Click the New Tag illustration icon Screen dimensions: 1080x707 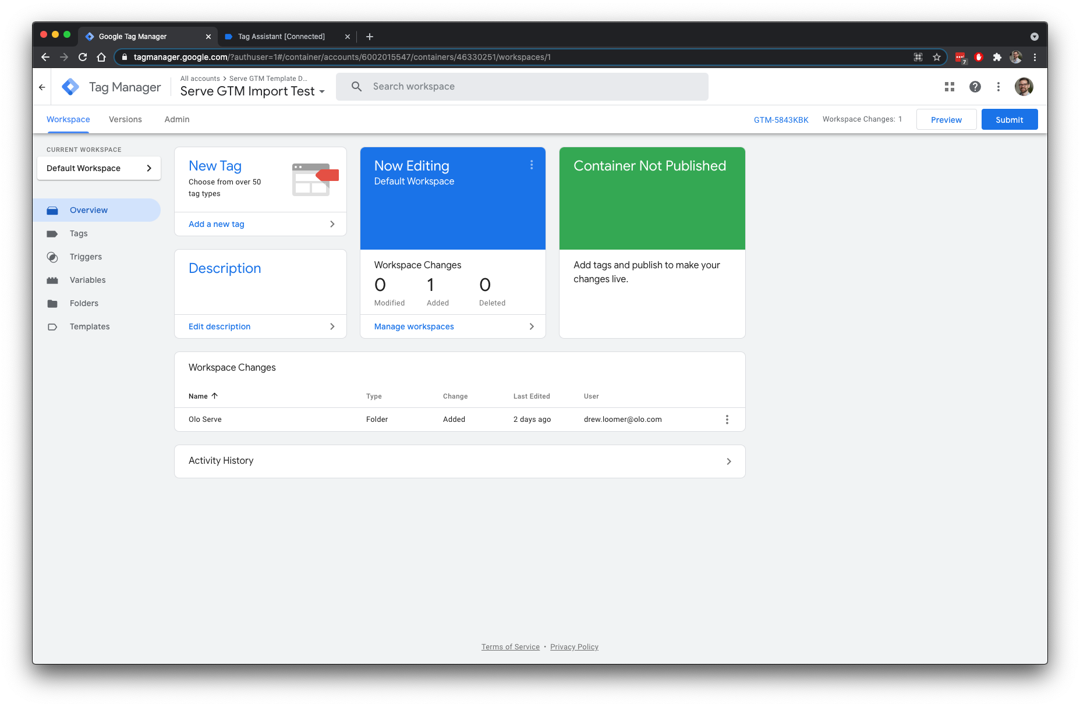point(315,180)
